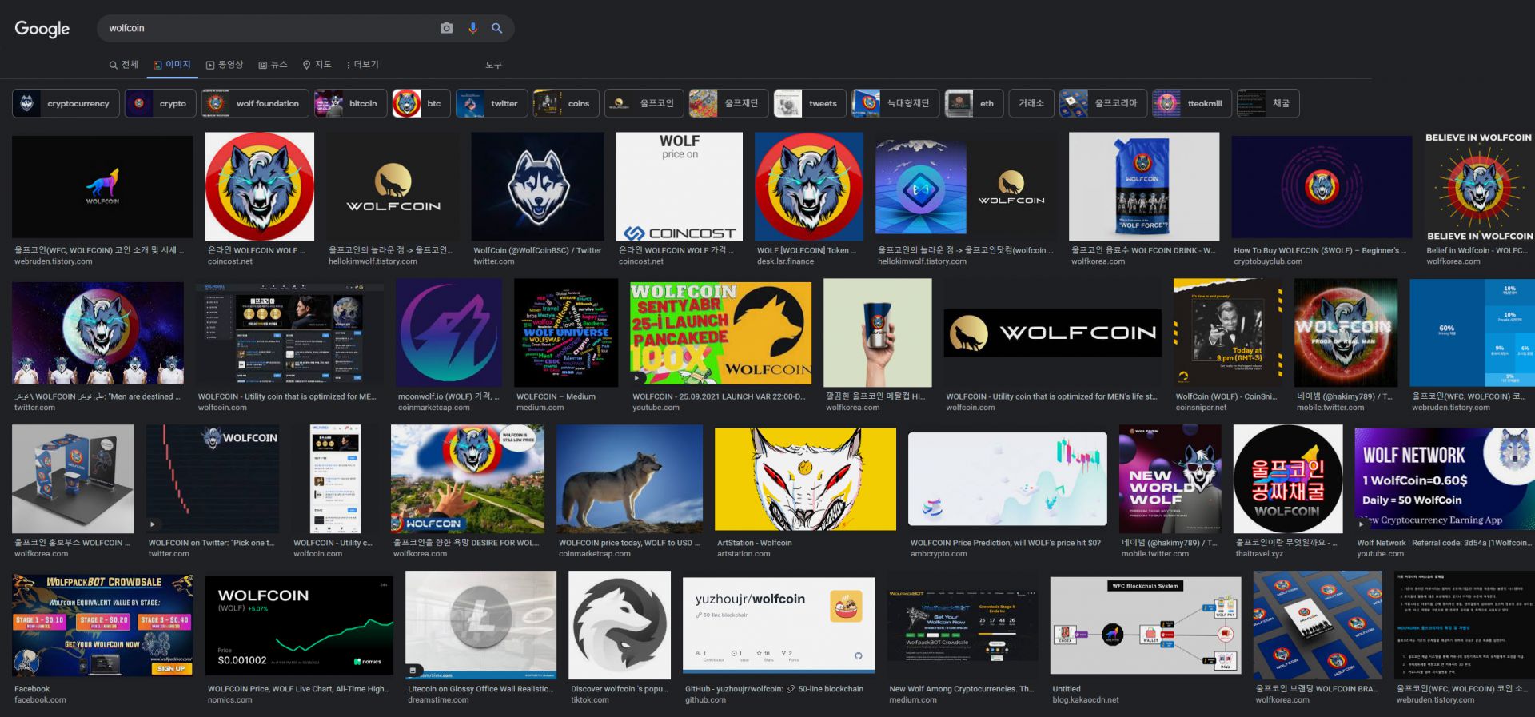The height and width of the screenshot is (717, 1535).
Task: Click the Google logo
Action: pyautogui.click(x=42, y=29)
